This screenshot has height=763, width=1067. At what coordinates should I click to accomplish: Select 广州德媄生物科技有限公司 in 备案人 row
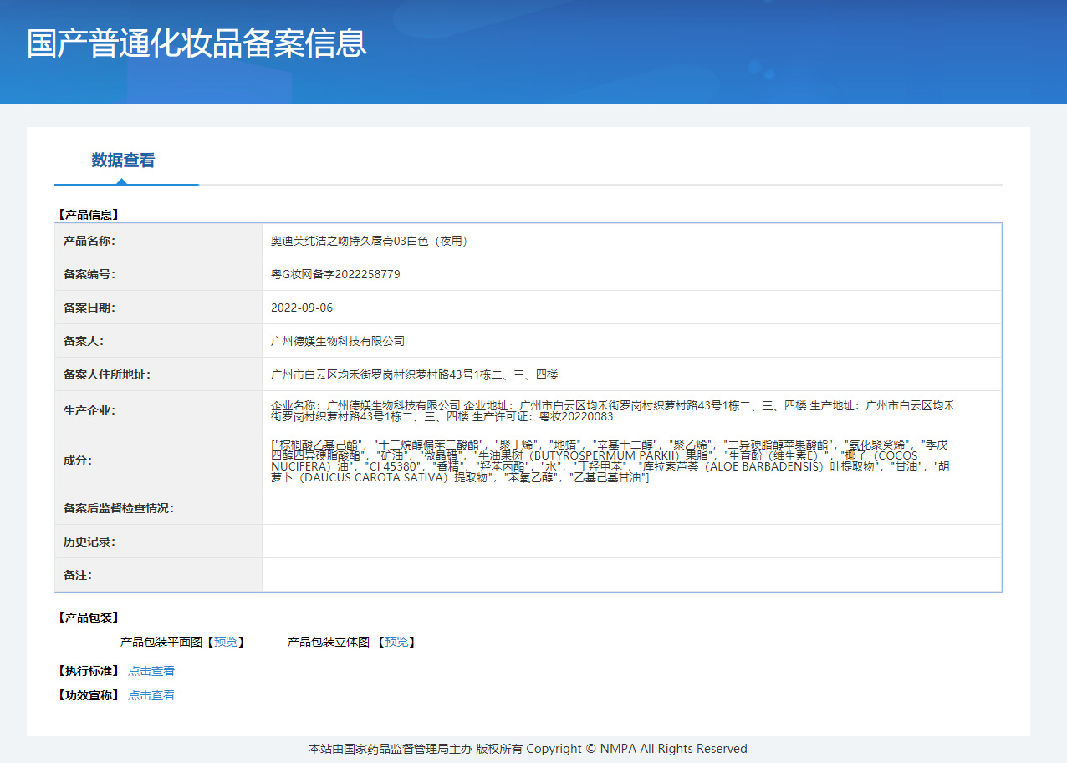tap(338, 341)
